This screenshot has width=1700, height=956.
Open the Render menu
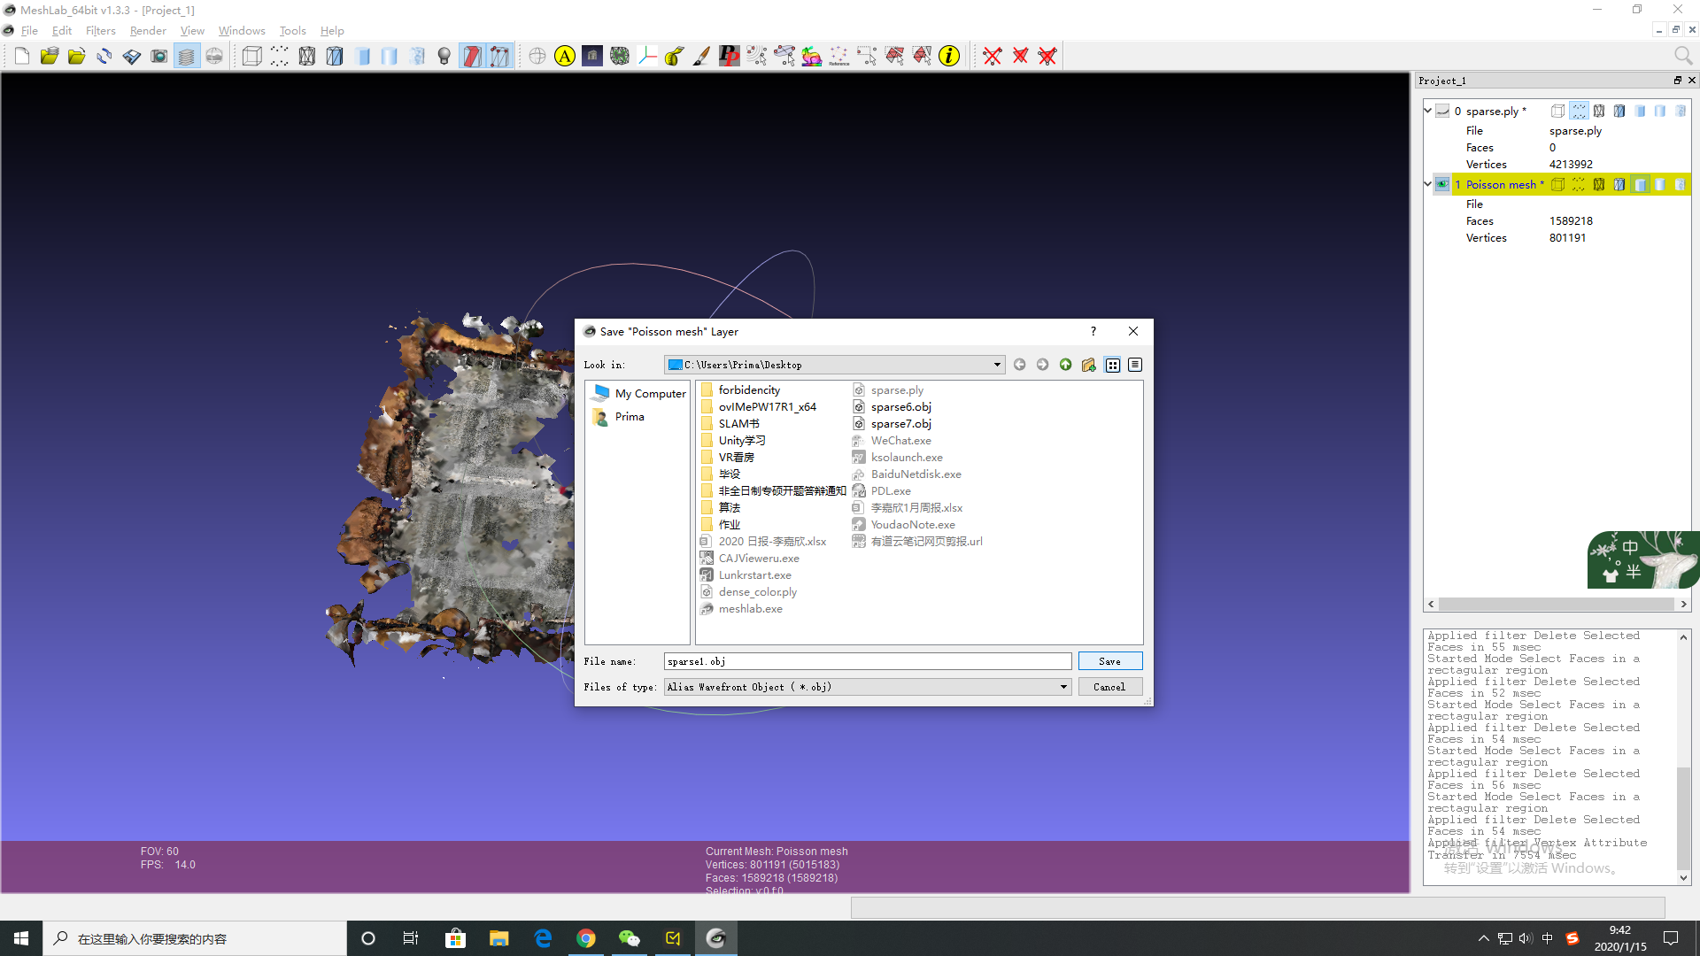[x=148, y=30]
